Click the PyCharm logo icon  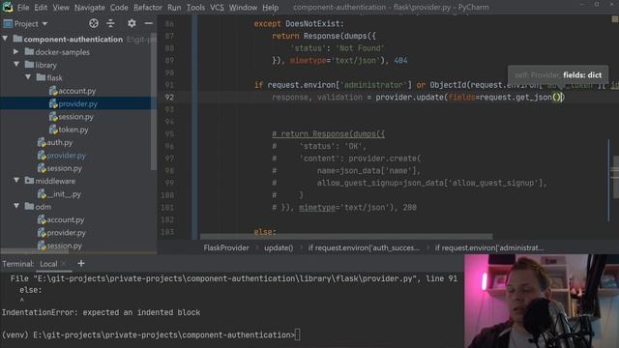click(x=8, y=7)
